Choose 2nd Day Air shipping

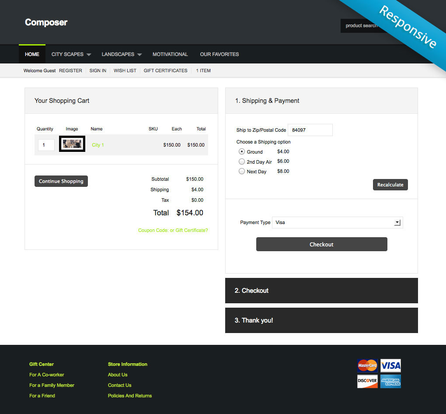pyautogui.click(x=242, y=161)
